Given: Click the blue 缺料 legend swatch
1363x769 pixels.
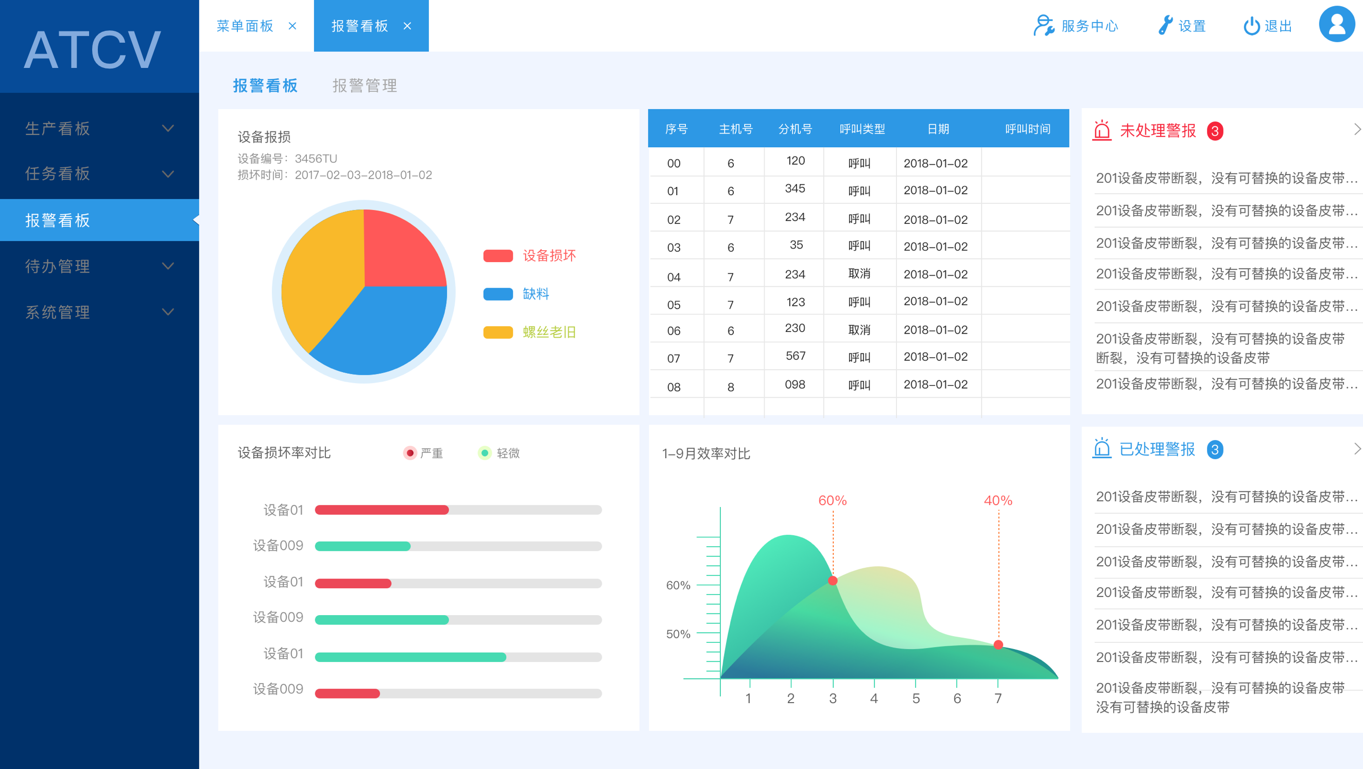Looking at the screenshot, I should point(498,294).
